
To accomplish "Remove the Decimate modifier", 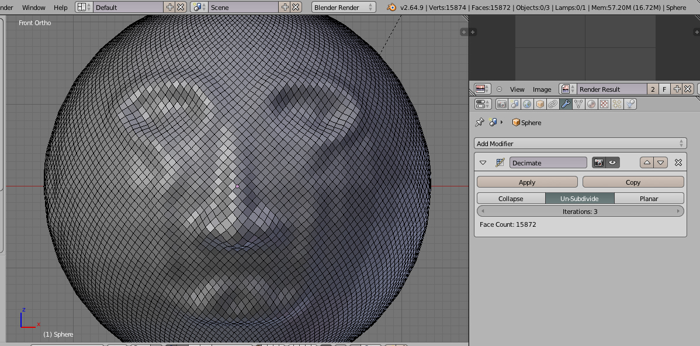I will point(678,163).
